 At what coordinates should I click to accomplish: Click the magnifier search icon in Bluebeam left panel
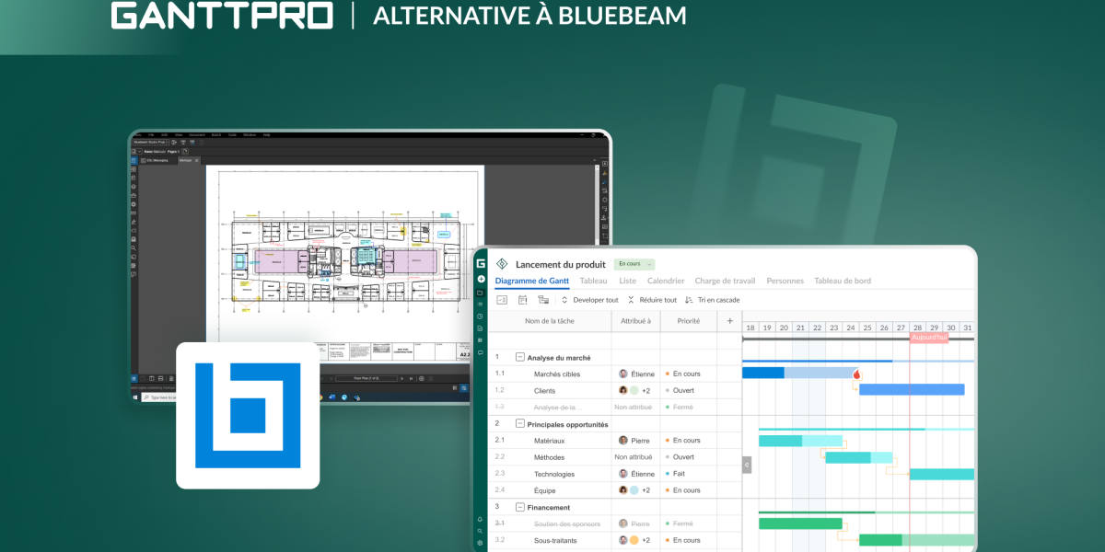(x=134, y=247)
